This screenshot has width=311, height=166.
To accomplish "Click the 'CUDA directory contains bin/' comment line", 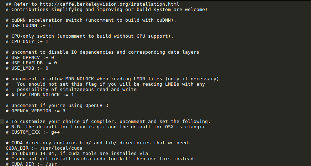I will [98, 143].
